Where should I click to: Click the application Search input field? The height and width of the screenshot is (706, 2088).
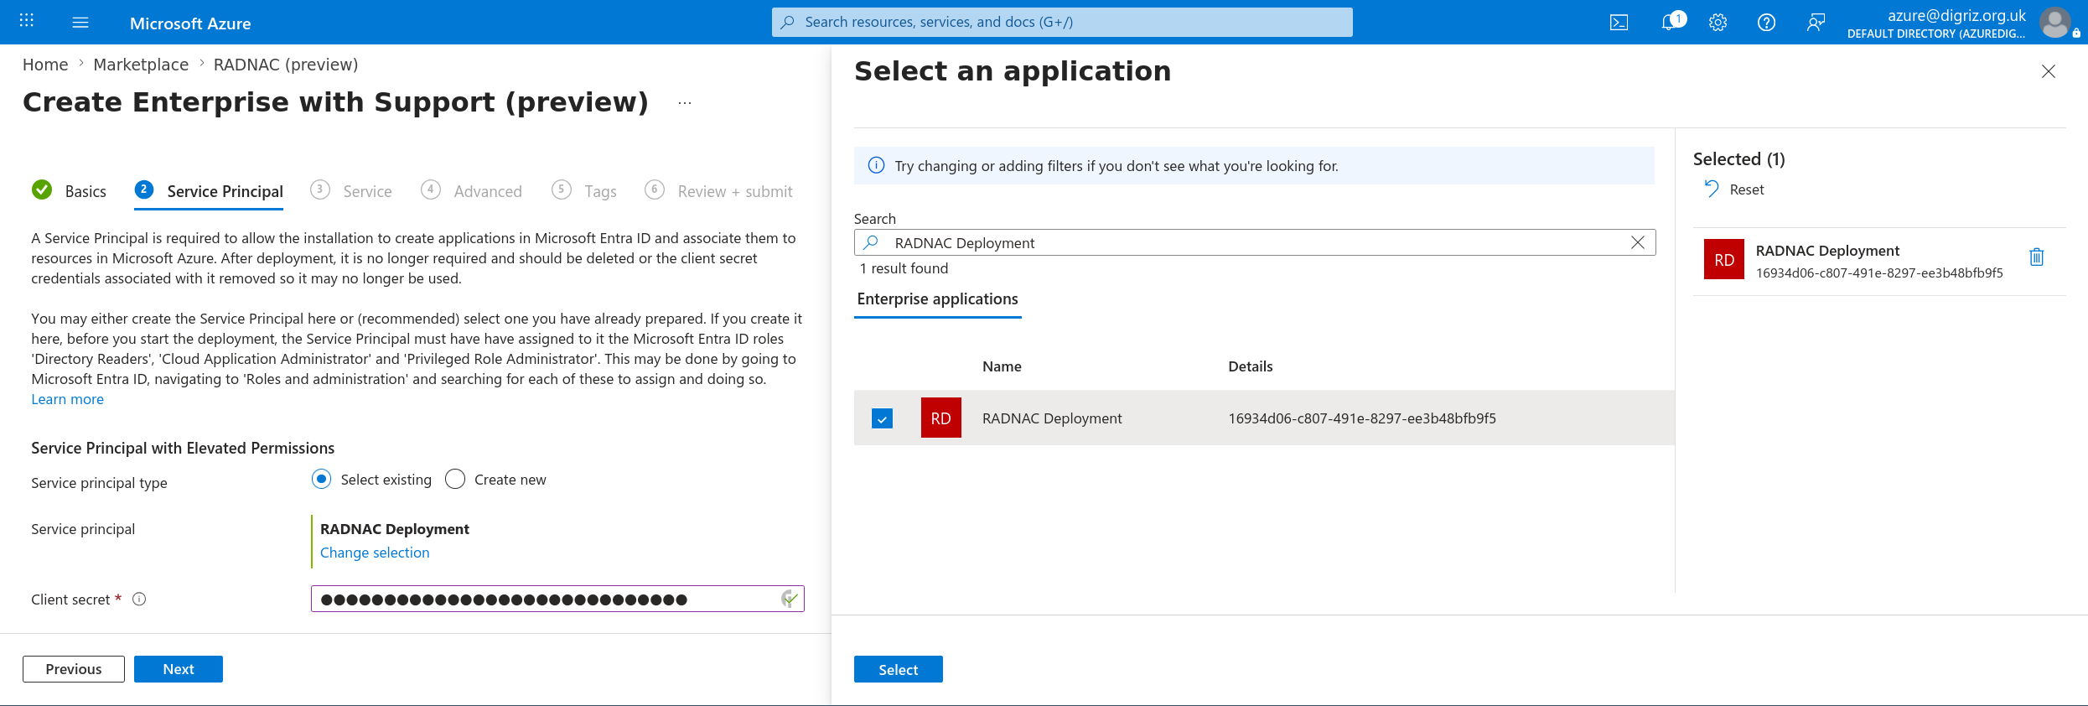click(1255, 242)
